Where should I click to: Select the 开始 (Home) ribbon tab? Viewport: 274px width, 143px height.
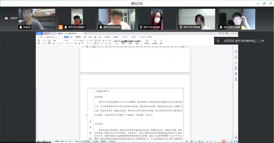66,37
